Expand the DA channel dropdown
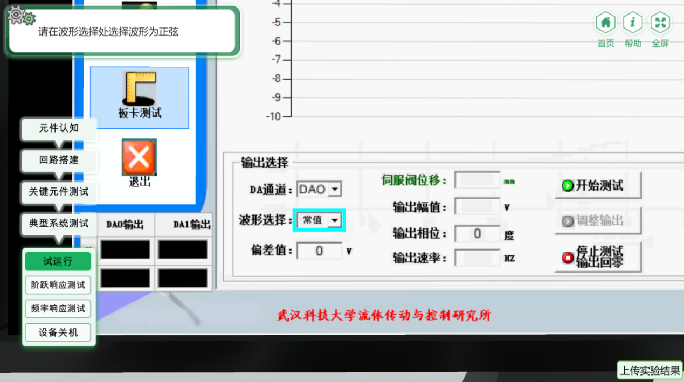Viewport: 684px width, 382px height. 335,189
